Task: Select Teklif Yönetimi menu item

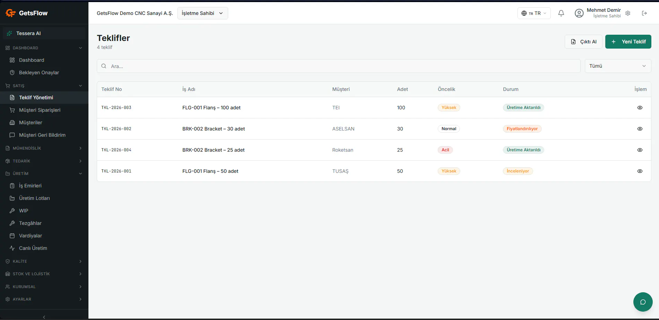Action: click(x=44, y=98)
